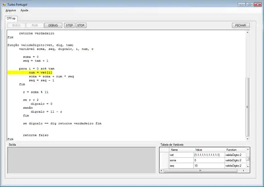
Task: Click the Turbo Portugol title bar icon
Action: tap(4, 4)
